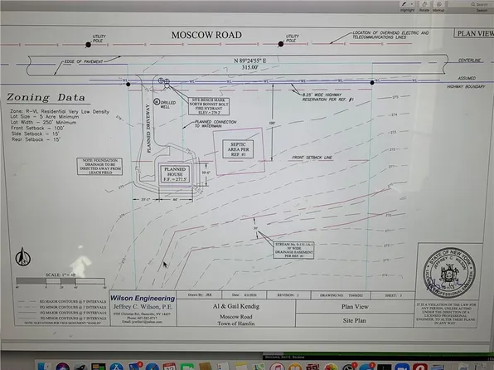Viewport: 494px width, 370px height.
Task: Launch Safari from the Dock
Action: (x=153, y=367)
